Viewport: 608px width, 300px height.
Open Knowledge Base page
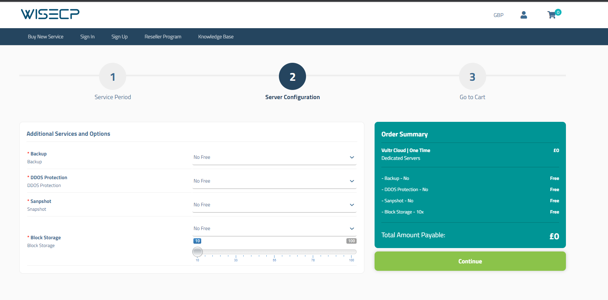[x=216, y=37]
